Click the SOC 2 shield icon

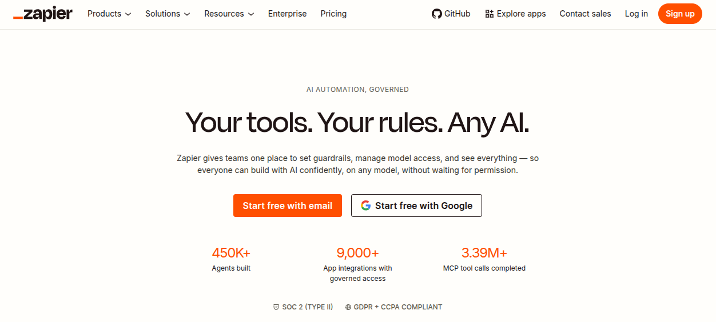click(x=276, y=307)
